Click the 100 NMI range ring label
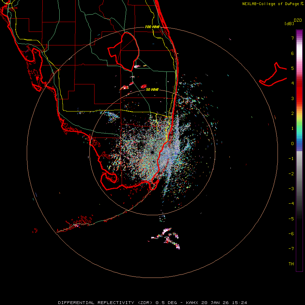The image size is (305, 305). click(152, 27)
